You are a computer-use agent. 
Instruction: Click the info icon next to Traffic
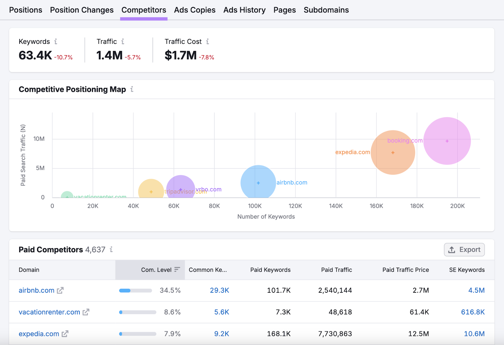click(123, 41)
